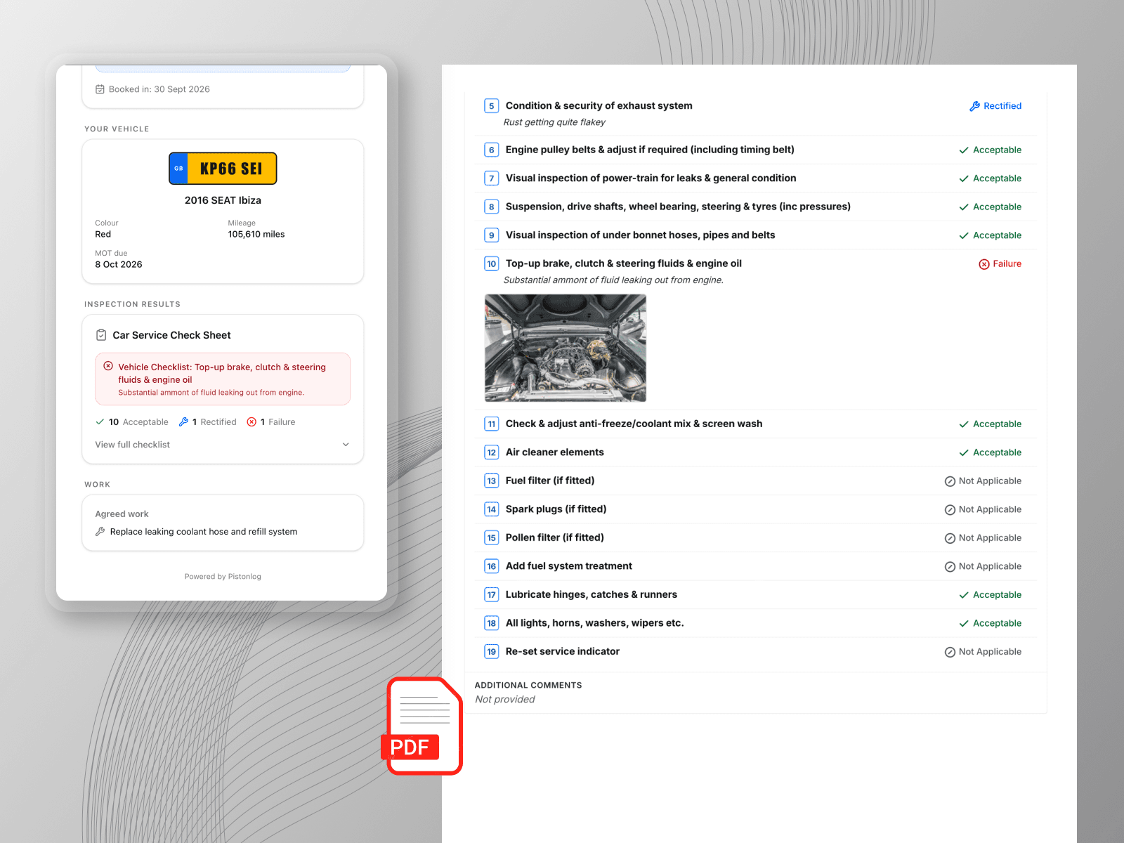Click the red Failure icon on item 10
The width and height of the screenshot is (1124, 843).
984,264
